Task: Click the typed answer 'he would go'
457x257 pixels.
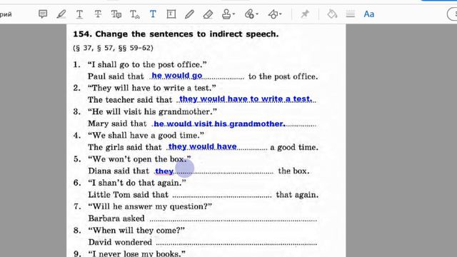Action: pos(177,76)
